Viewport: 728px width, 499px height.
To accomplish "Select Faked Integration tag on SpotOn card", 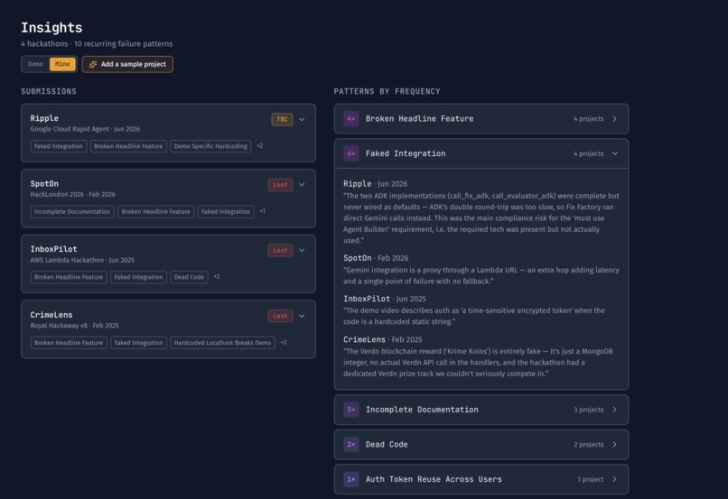I will (226, 211).
